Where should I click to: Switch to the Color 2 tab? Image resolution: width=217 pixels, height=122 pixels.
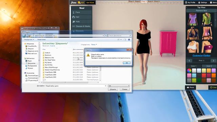click(x=209, y=66)
